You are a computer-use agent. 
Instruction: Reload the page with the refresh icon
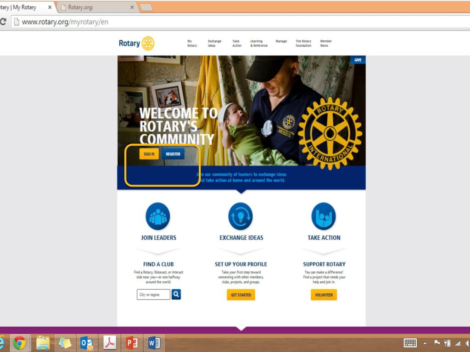3,22
